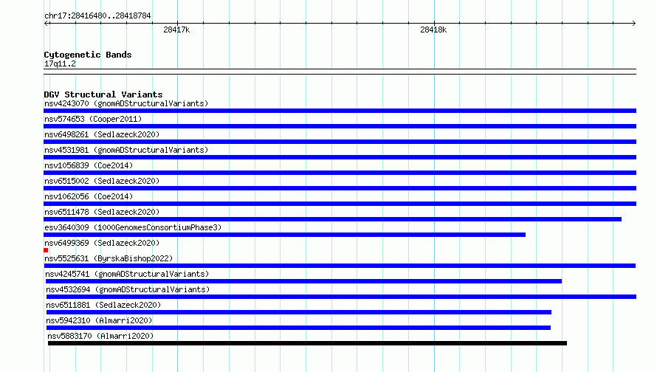Click the nsv574653 Cooper2011 label

coord(93,119)
